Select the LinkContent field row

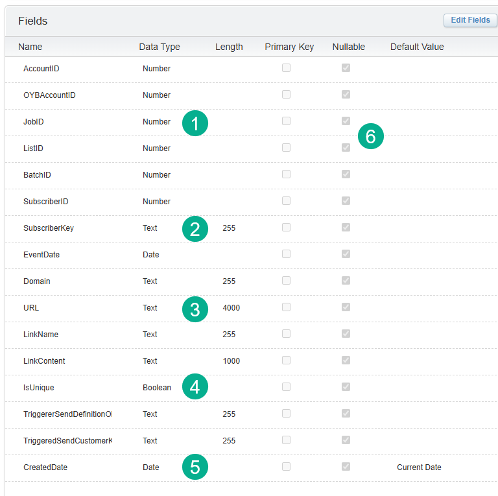pos(44,361)
